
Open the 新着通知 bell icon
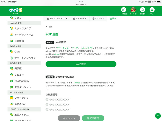143,10
